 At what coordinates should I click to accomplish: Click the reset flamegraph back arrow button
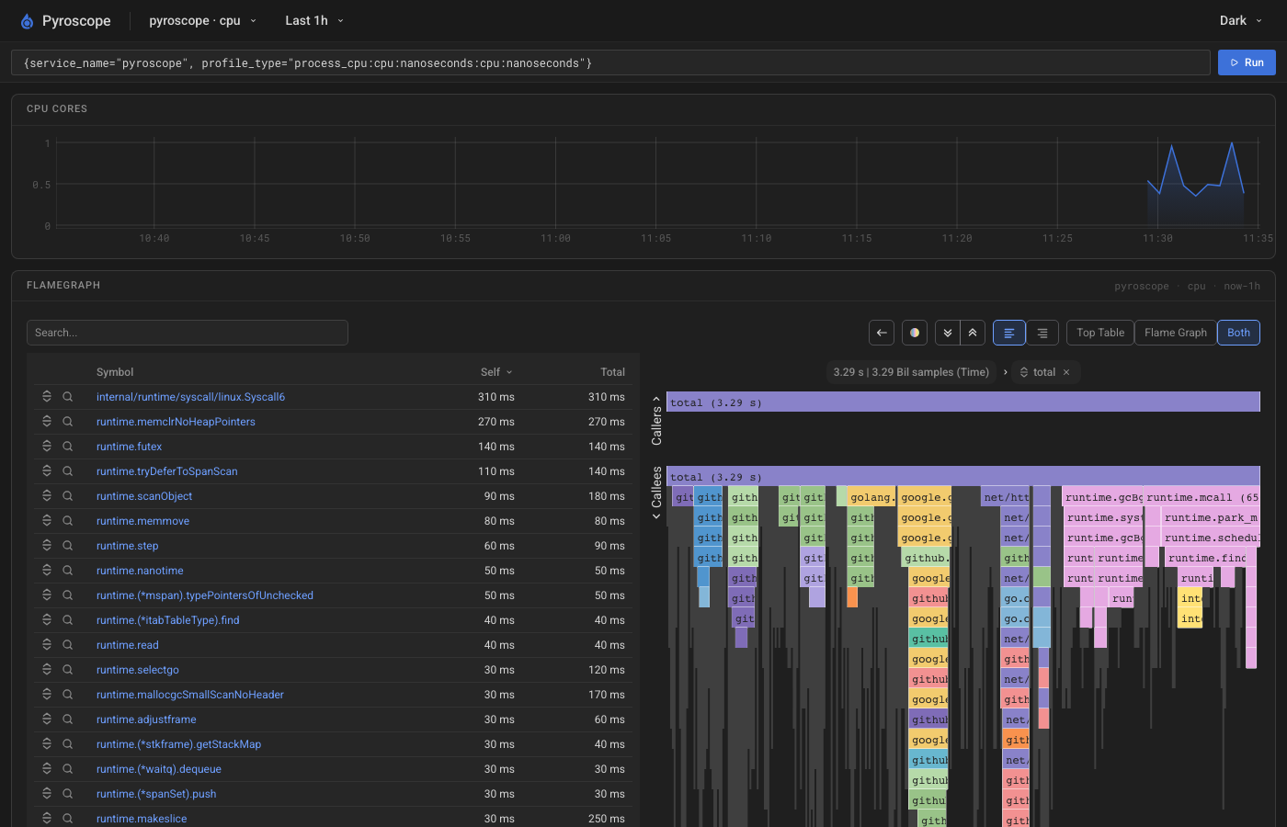[x=882, y=333]
